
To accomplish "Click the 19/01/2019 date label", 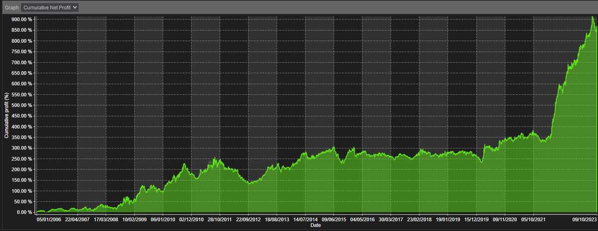I will (448, 219).
